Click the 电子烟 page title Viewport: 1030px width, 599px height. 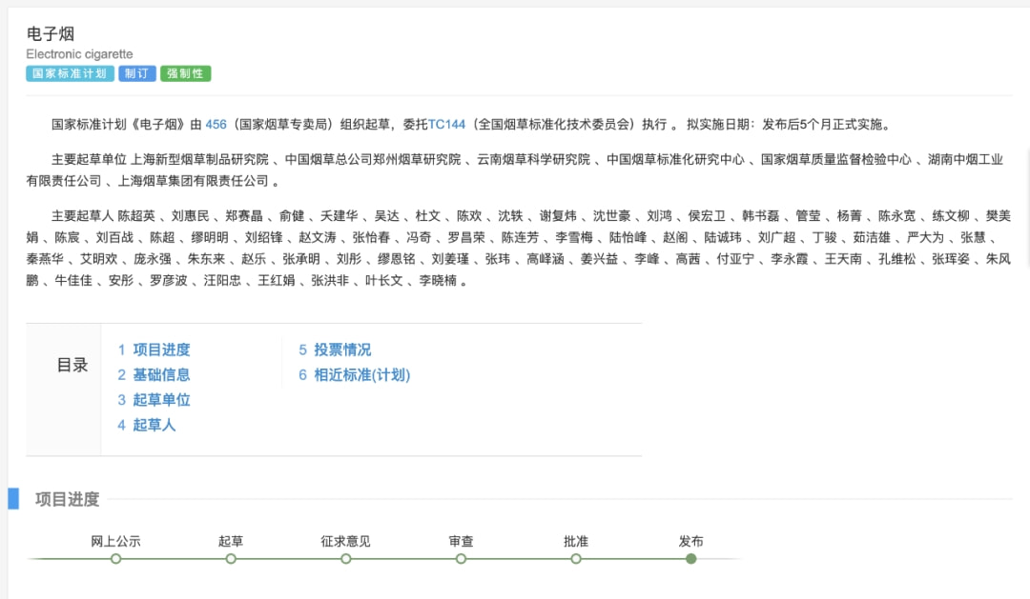coord(51,34)
